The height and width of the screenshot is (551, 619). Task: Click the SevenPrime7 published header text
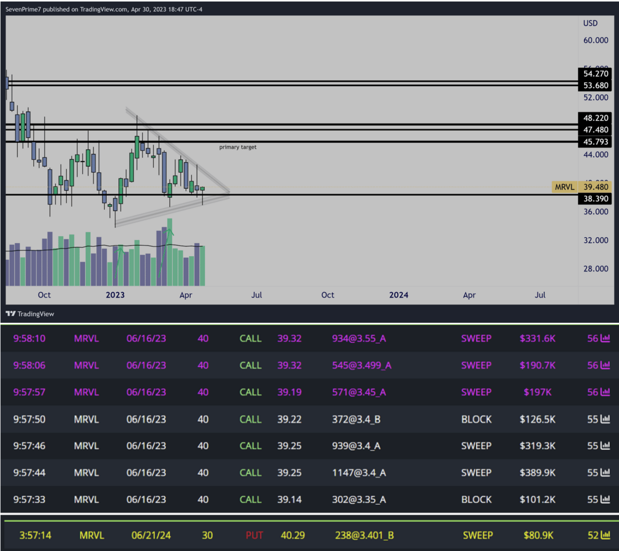[104, 9]
